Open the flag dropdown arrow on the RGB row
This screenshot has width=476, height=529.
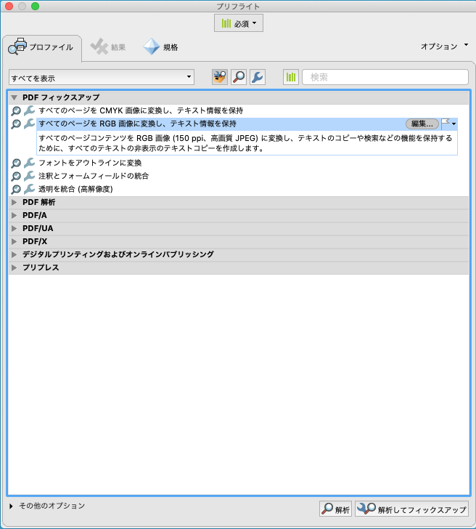click(454, 124)
